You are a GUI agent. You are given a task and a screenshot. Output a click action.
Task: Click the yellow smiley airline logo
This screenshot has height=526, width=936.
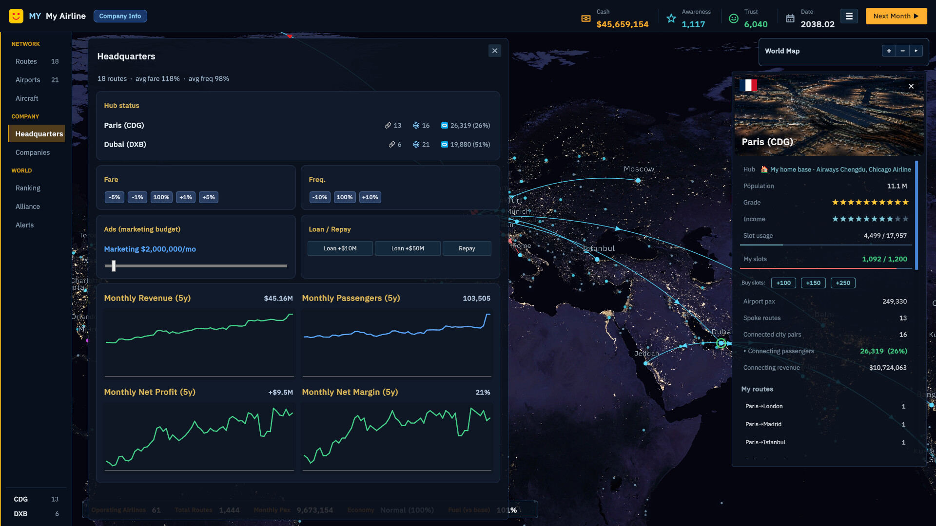coord(16,16)
